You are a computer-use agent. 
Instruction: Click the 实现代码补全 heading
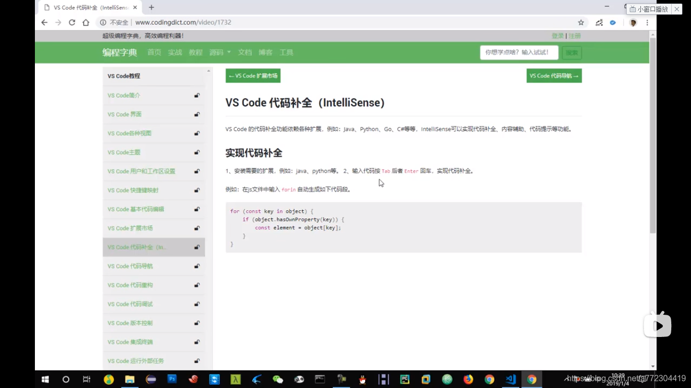254,153
